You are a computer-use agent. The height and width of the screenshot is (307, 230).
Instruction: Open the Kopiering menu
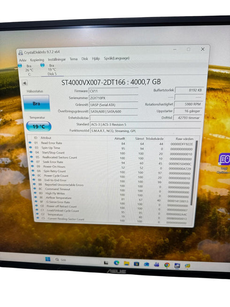coord(37,60)
